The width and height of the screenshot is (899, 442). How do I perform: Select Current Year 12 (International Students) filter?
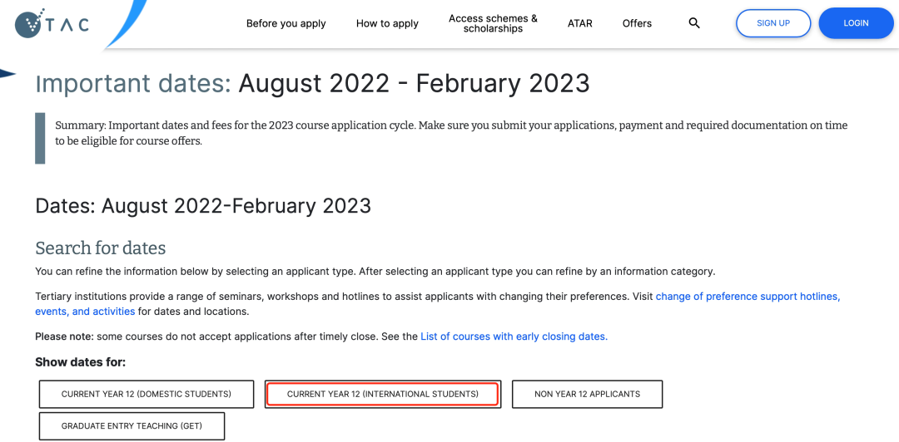(383, 394)
